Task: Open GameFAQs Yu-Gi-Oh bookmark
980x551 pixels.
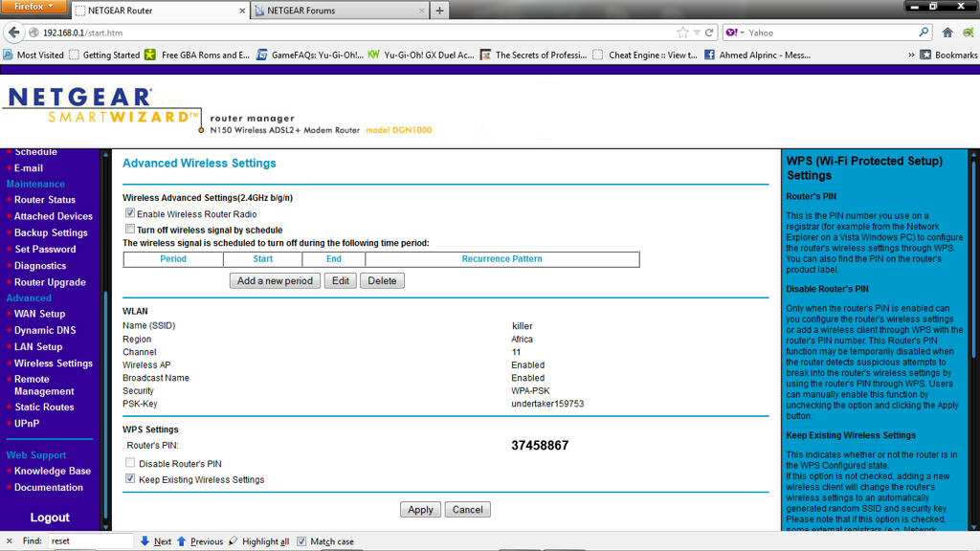Action: 310,55
